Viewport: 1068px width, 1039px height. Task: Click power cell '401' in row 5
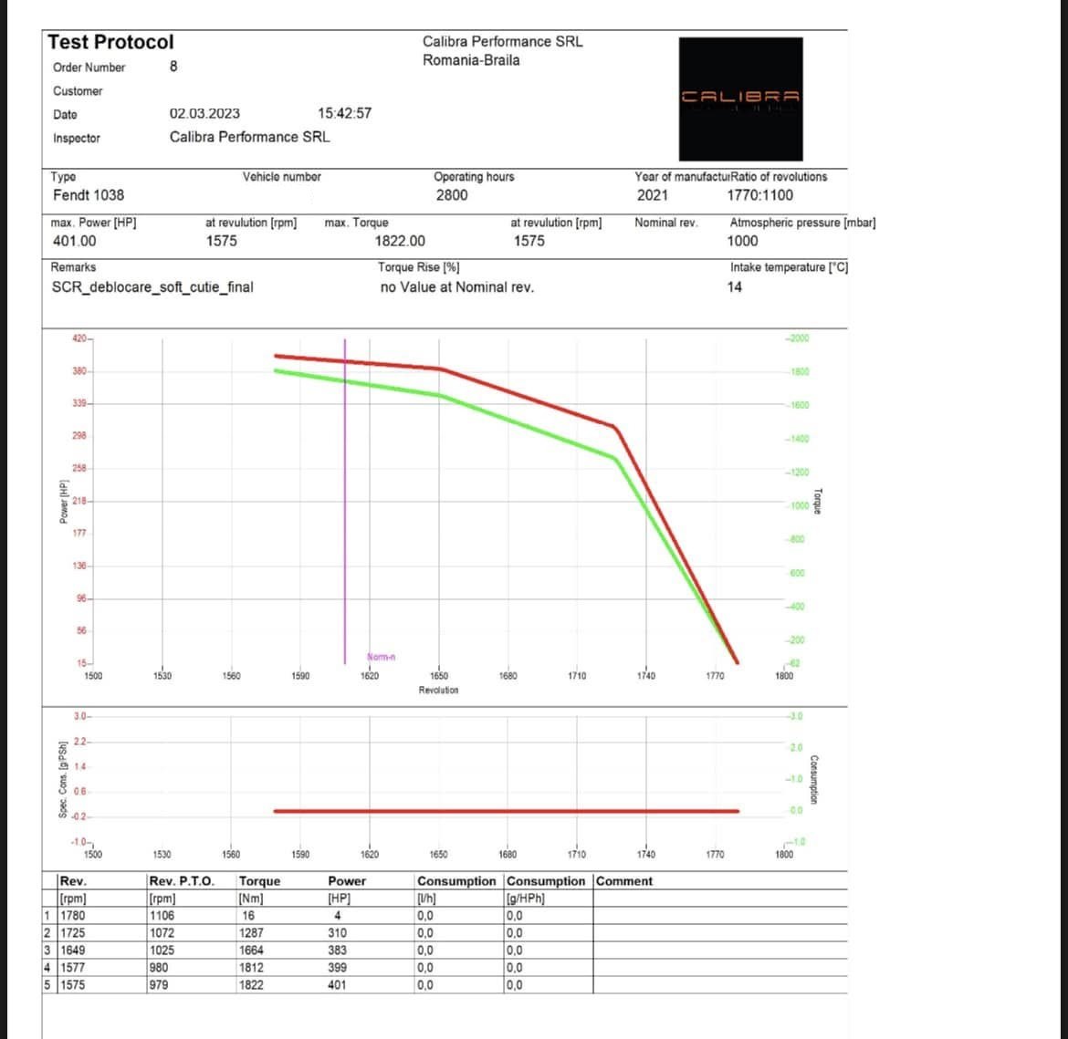point(337,985)
